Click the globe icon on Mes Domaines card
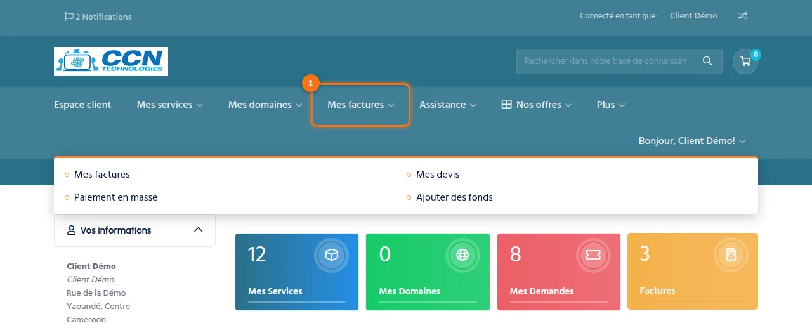The height and width of the screenshot is (330, 812). pos(462,255)
